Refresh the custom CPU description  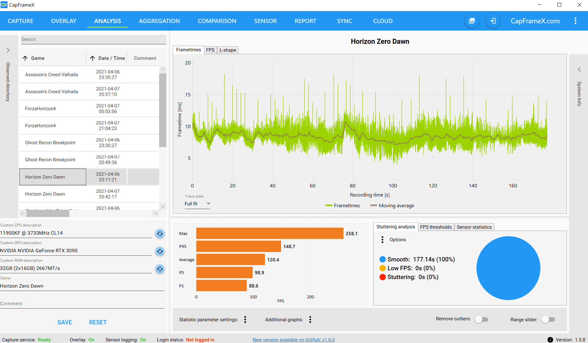point(160,234)
